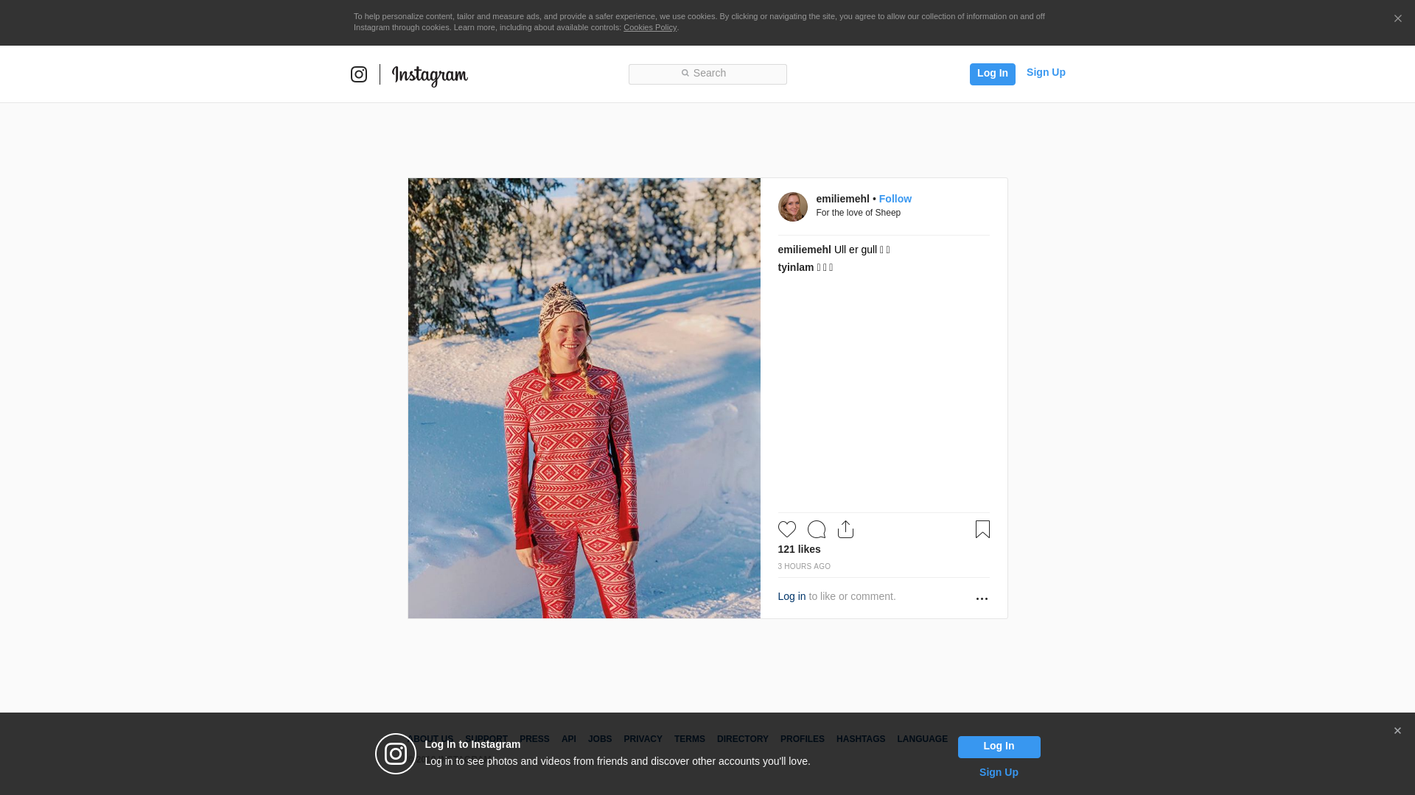Save the post with bookmark icon

tap(982, 529)
